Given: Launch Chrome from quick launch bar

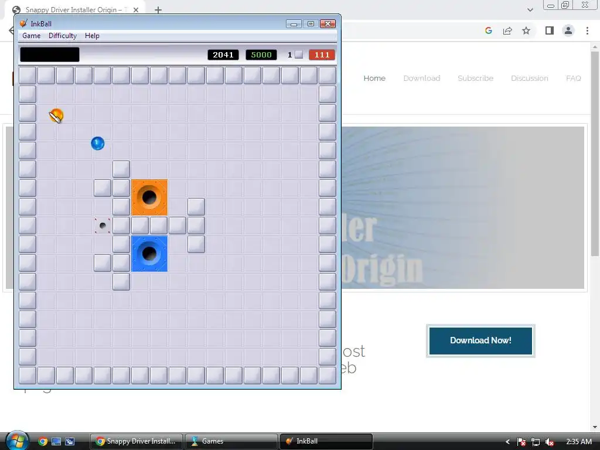Looking at the screenshot, I should 42,441.
